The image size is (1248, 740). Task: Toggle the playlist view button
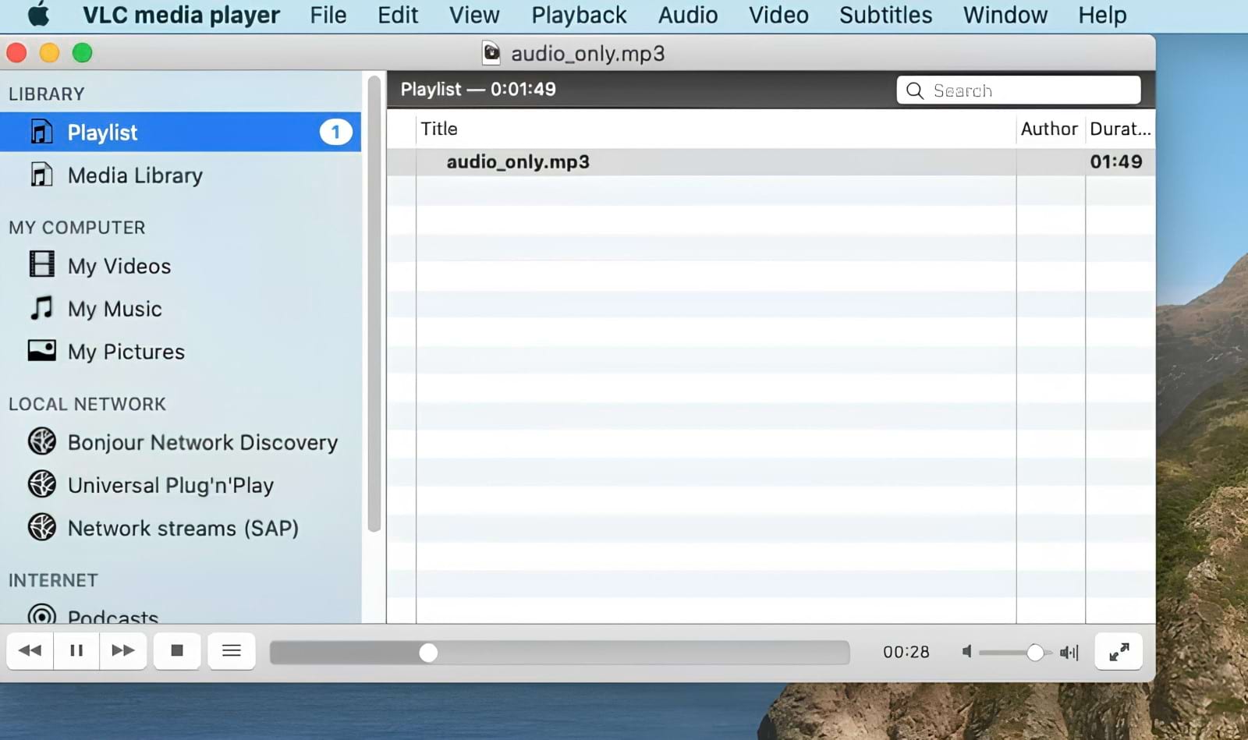[231, 650]
